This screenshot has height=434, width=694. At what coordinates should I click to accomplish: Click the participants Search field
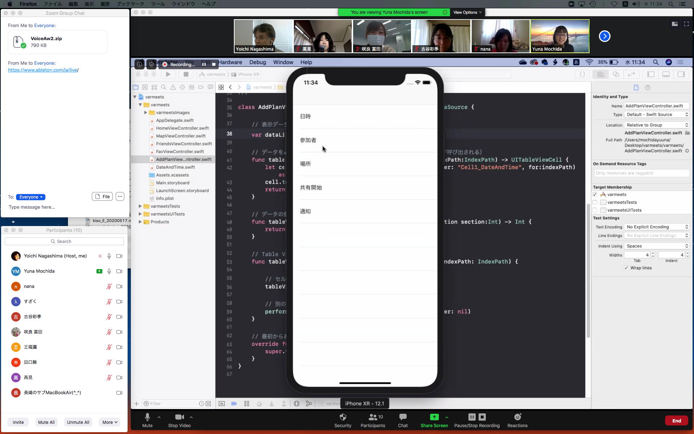click(64, 241)
